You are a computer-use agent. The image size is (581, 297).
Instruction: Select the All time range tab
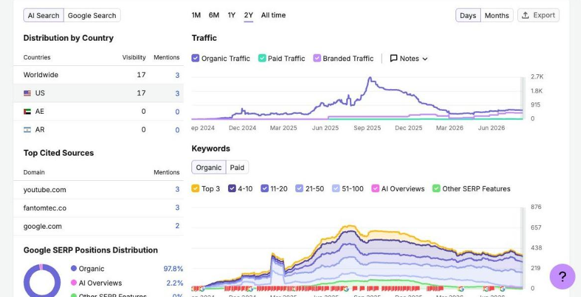(273, 15)
